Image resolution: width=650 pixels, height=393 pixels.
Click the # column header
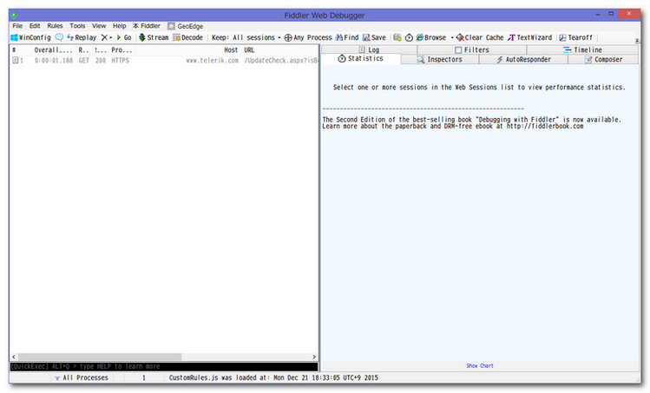pyautogui.click(x=21, y=50)
